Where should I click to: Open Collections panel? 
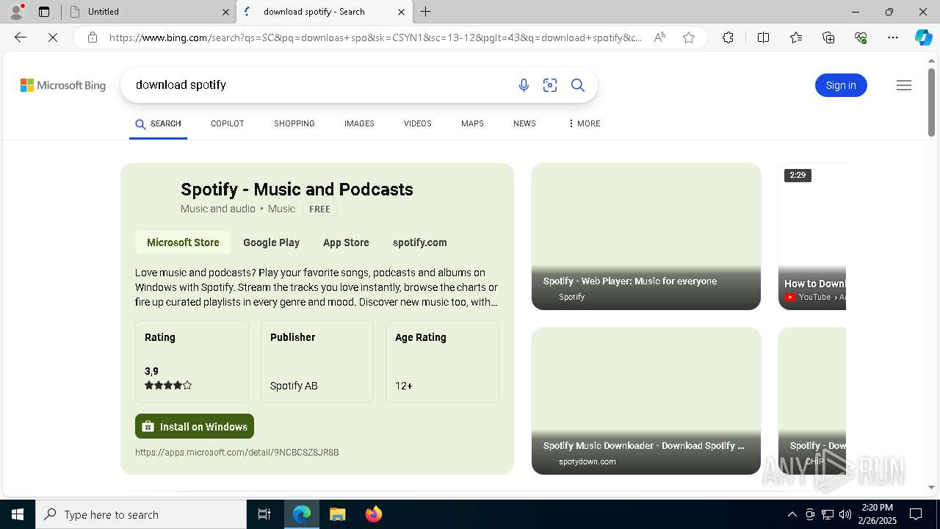(828, 37)
